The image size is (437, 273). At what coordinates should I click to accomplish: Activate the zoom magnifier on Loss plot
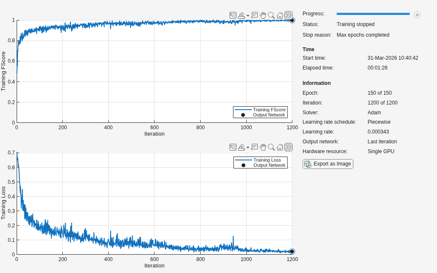271,147
